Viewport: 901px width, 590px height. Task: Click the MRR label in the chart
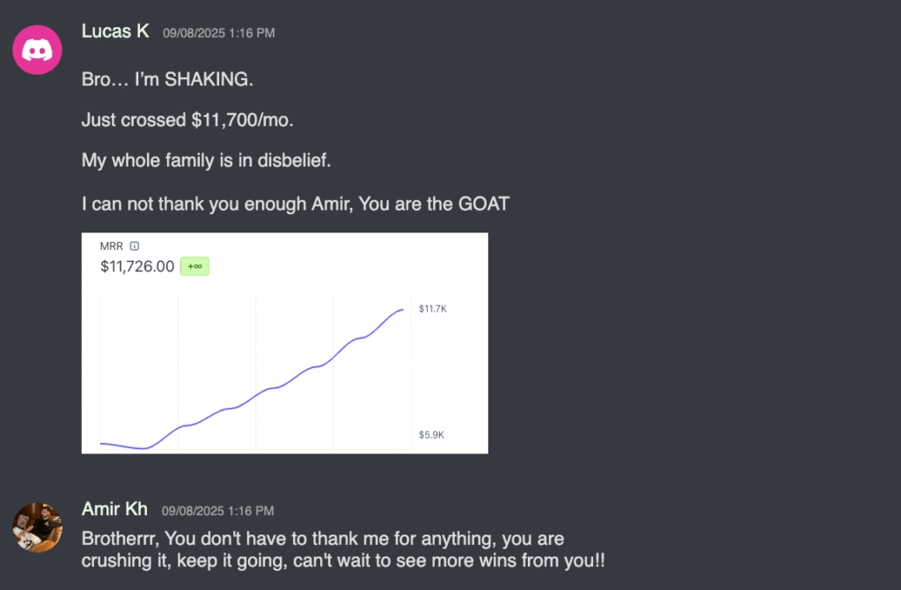111,247
